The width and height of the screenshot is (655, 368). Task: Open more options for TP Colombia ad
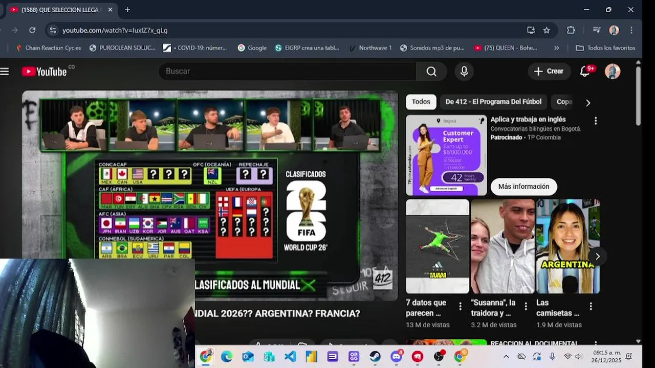pos(595,121)
